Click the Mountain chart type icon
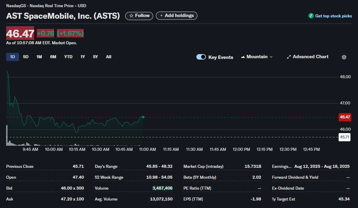The image size is (358, 208). (243, 57)
